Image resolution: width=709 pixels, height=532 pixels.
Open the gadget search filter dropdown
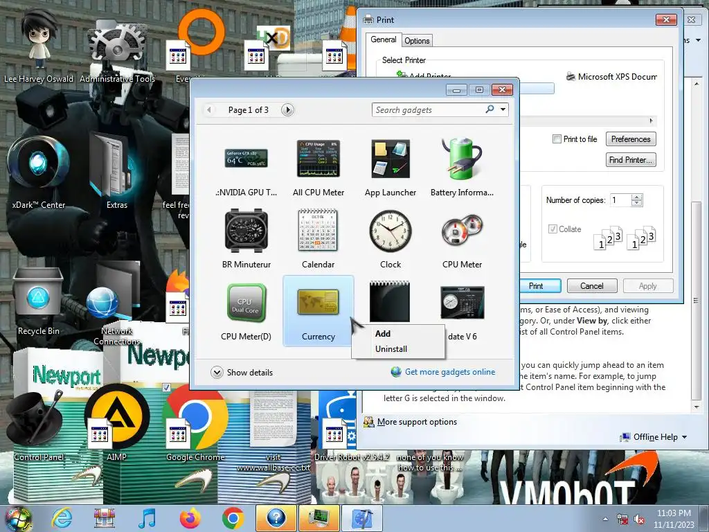[503, 109]
